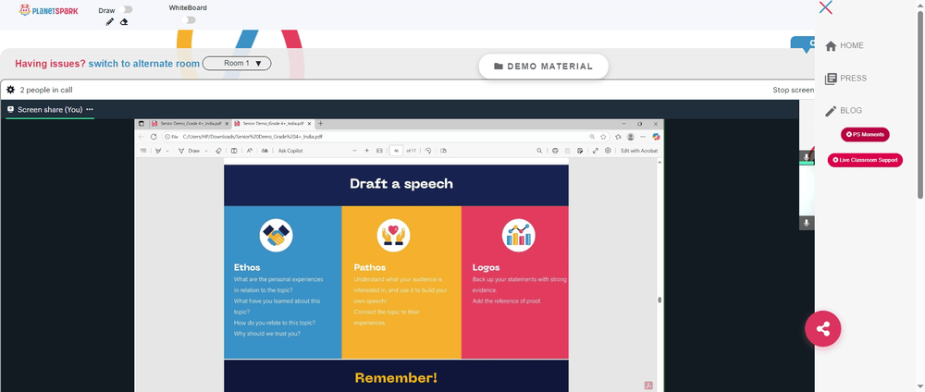Toggle the WhiteBoard switch
Viewport: 925px width, 392px height.
pos(188,20)
